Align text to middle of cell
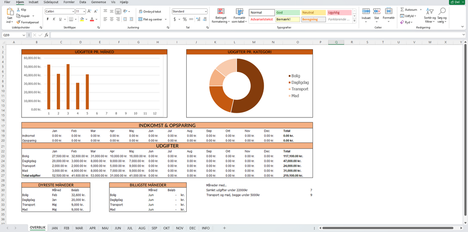Screen dimensions: 468x232 pyautogui.click(x=112, y=11)
